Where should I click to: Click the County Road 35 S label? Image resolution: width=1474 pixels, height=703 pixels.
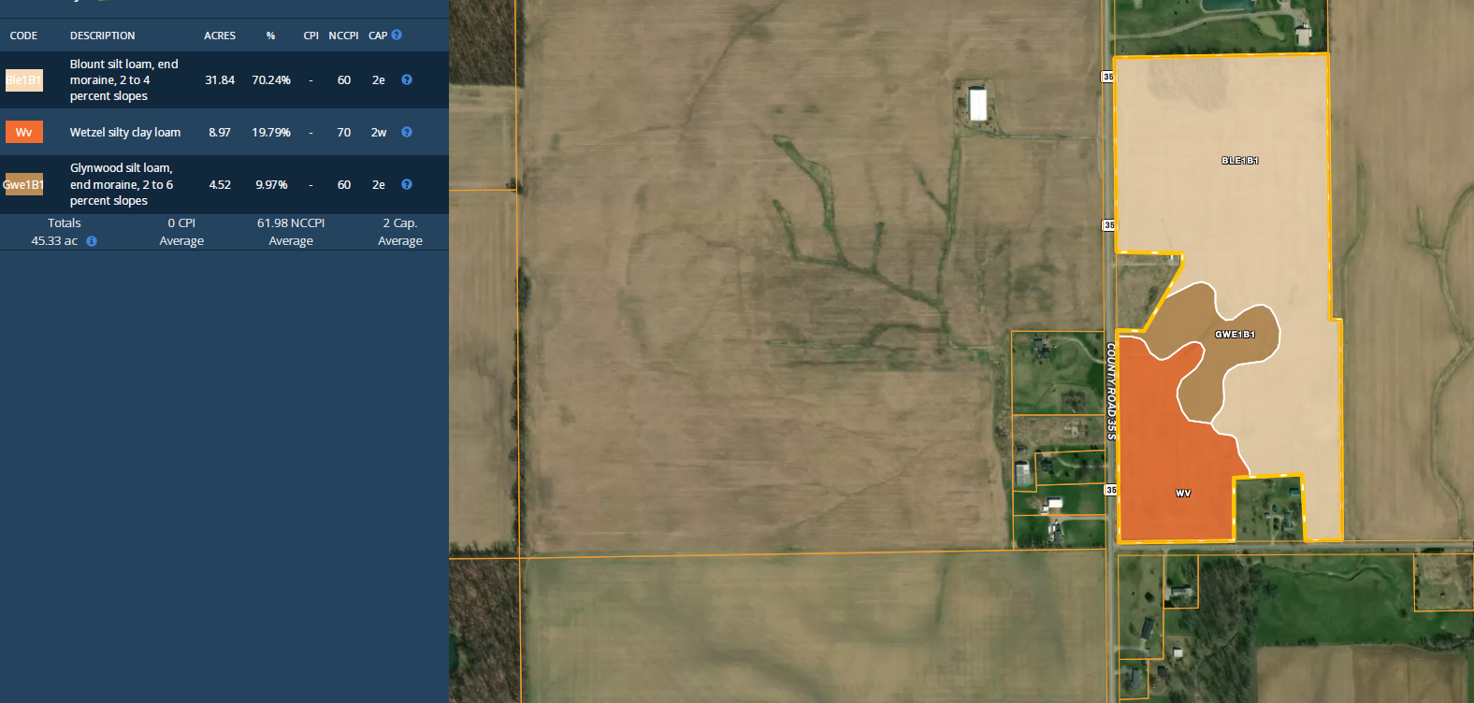1111,391
